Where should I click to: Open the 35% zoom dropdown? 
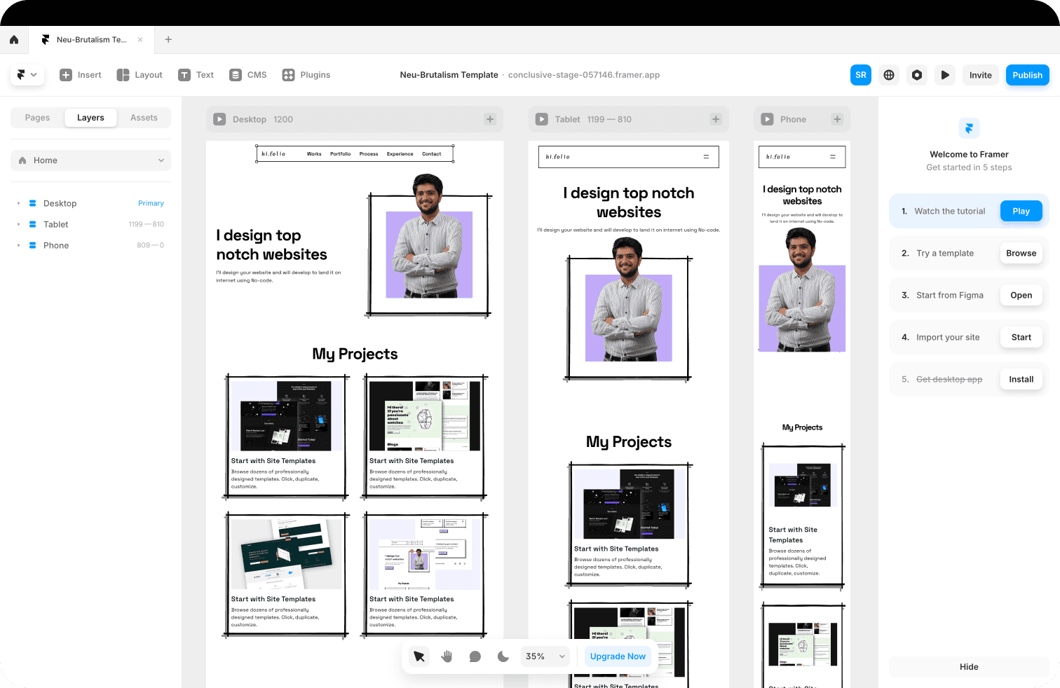pyautogui.click(x=545, y=656)
